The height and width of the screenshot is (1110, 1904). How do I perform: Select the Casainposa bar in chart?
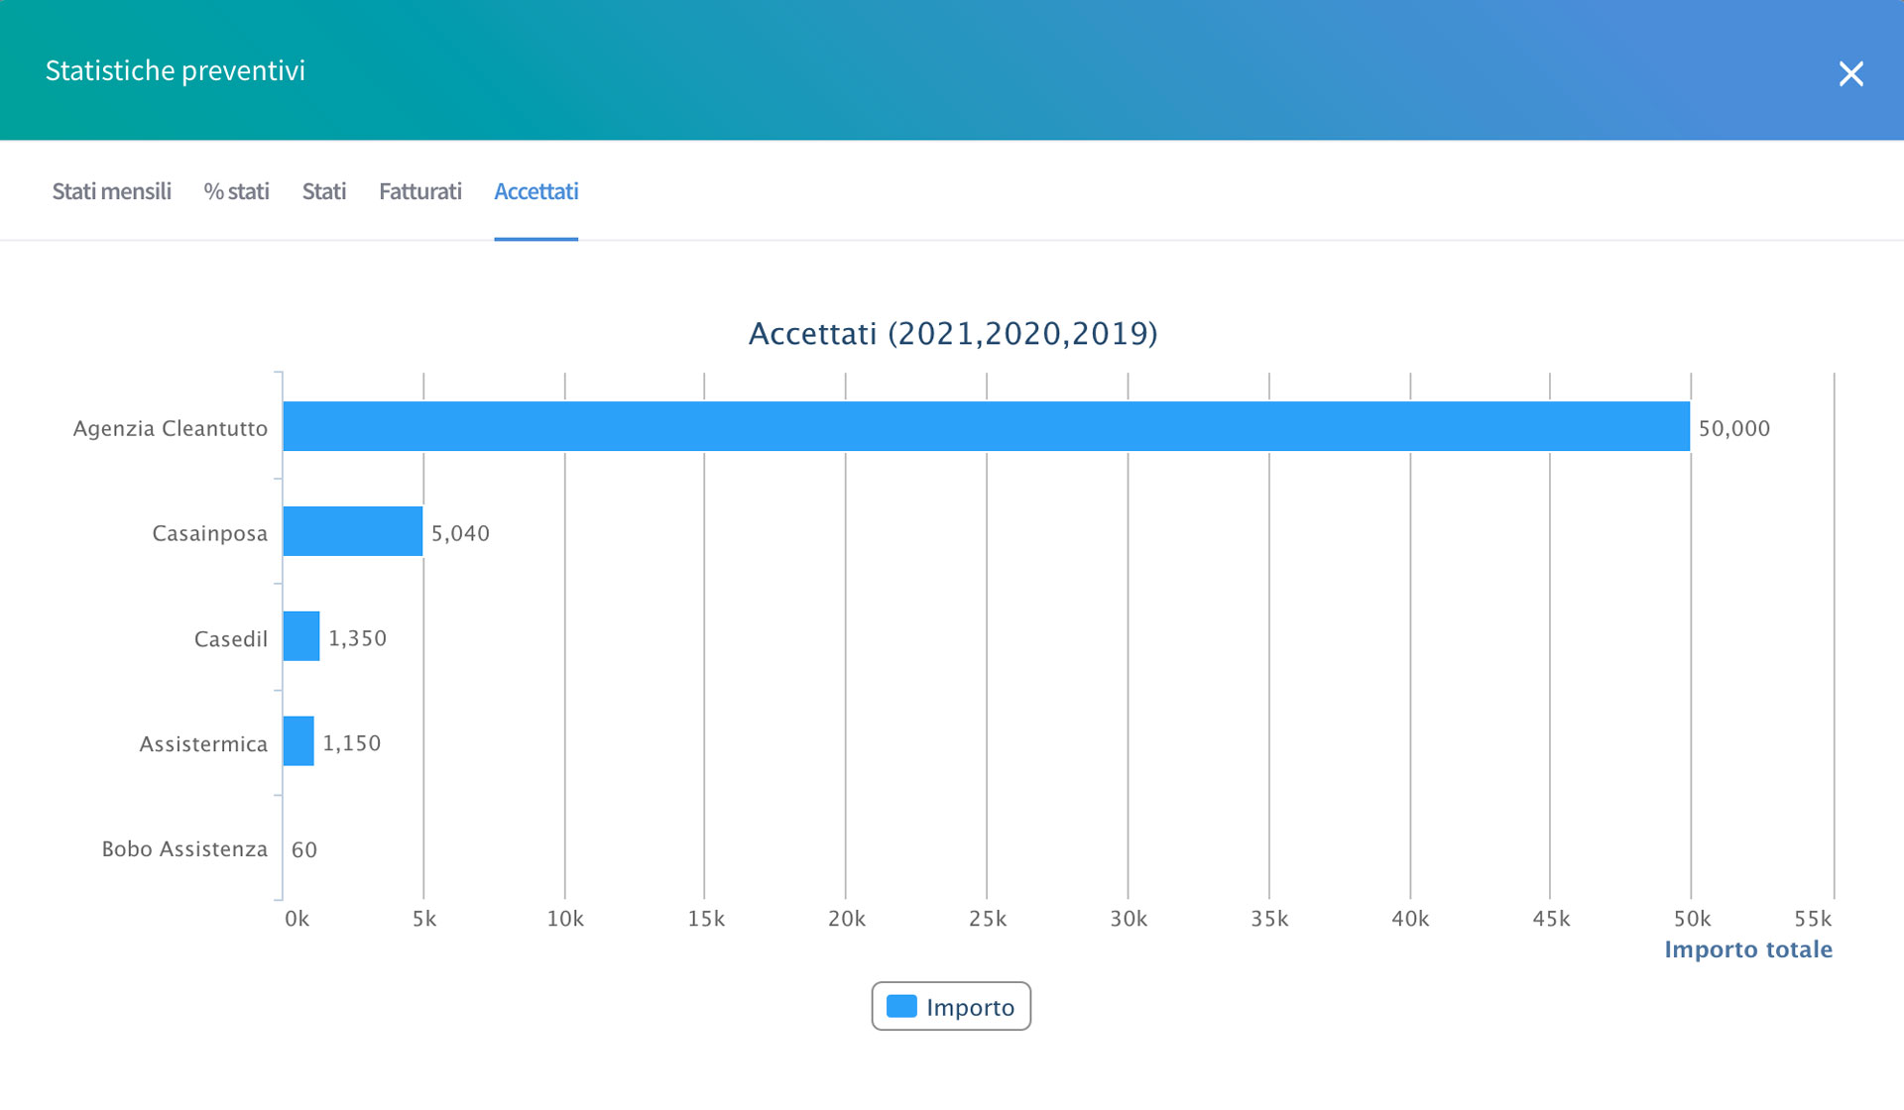[353, 531]
